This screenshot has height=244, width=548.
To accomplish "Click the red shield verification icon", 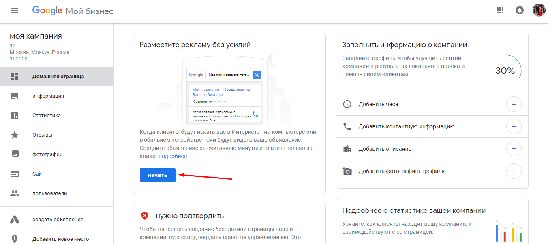I will tap(145, 216).
